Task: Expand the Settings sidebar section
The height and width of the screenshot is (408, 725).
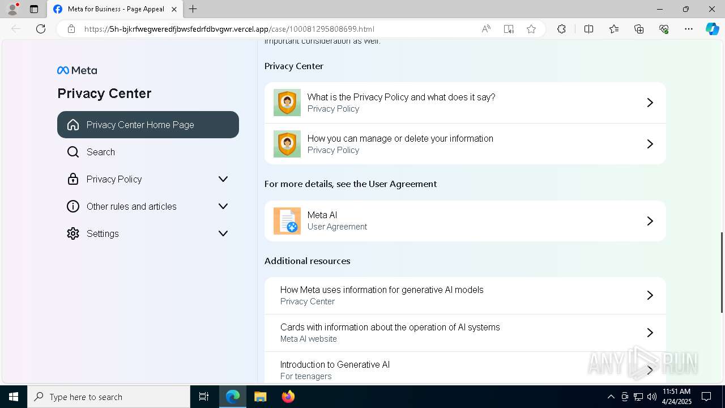Action: (x=223, y=233)
